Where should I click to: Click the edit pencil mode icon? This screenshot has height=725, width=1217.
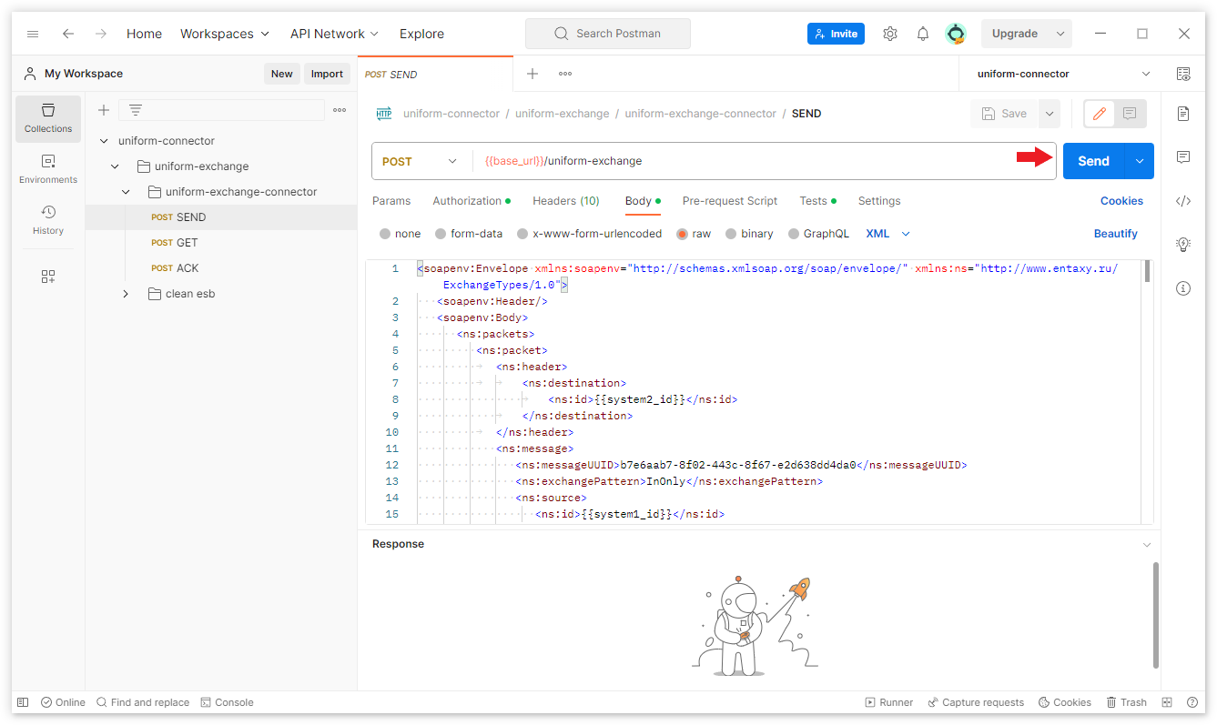(1100, 114)
